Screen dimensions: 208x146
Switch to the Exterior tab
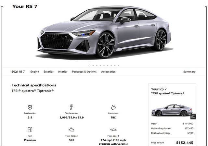[x=48, y=72]
